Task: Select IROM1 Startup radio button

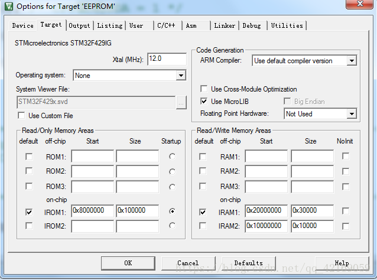Action: click(172, 211)
